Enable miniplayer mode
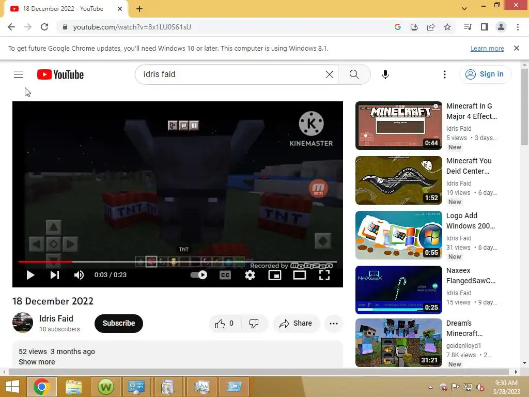529x397 pixels. coord(275,275)
